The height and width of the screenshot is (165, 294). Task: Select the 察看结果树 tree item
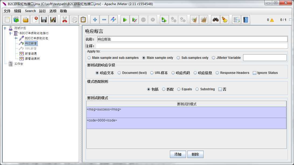point(32,59)
